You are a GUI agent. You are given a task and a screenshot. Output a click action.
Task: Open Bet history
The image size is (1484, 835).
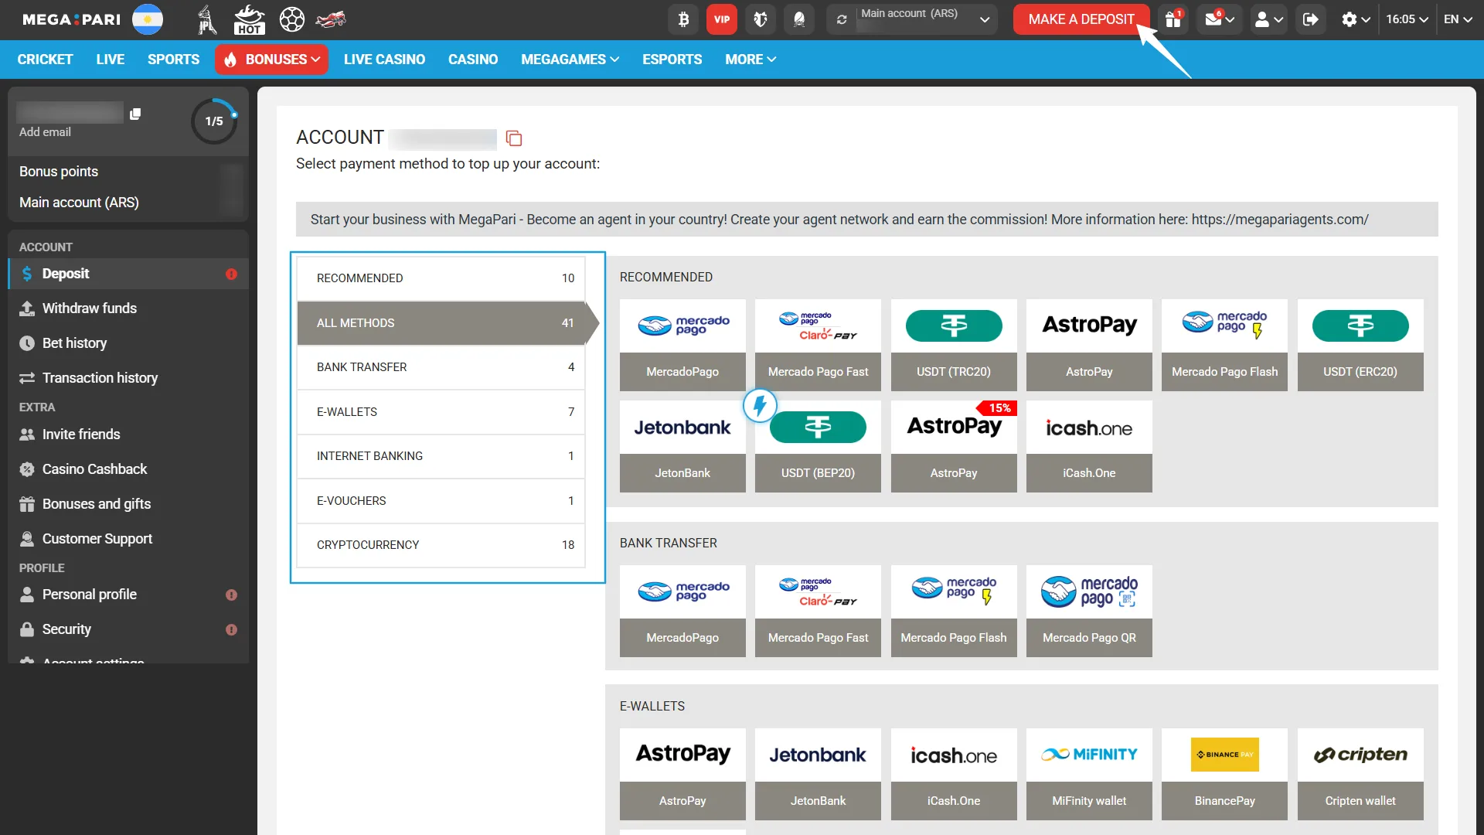coord(128,343)
